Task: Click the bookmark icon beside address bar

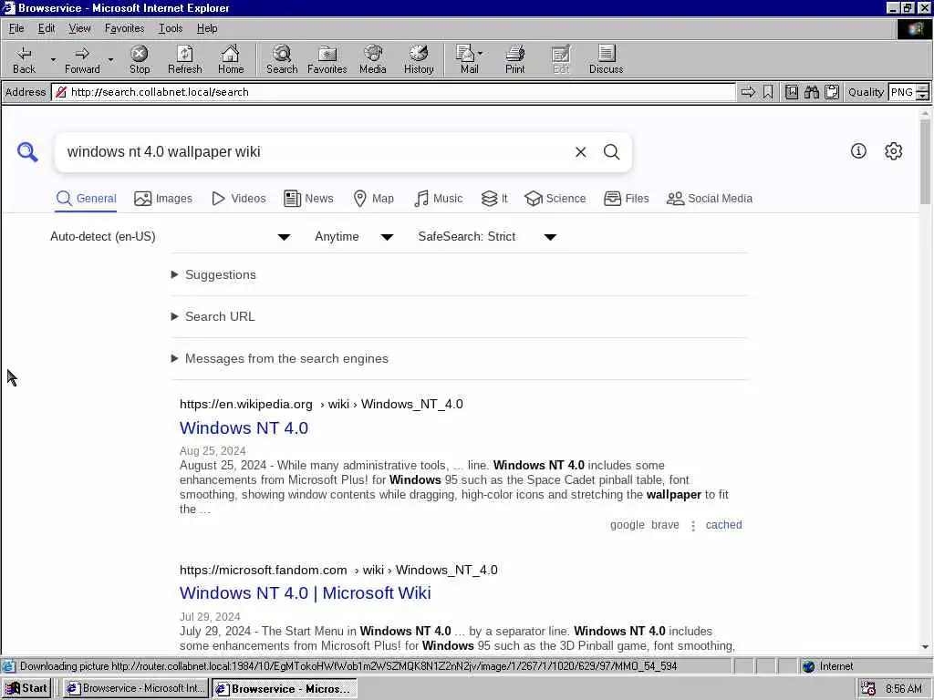Action: pyautogui.click(x=768, y=92)
